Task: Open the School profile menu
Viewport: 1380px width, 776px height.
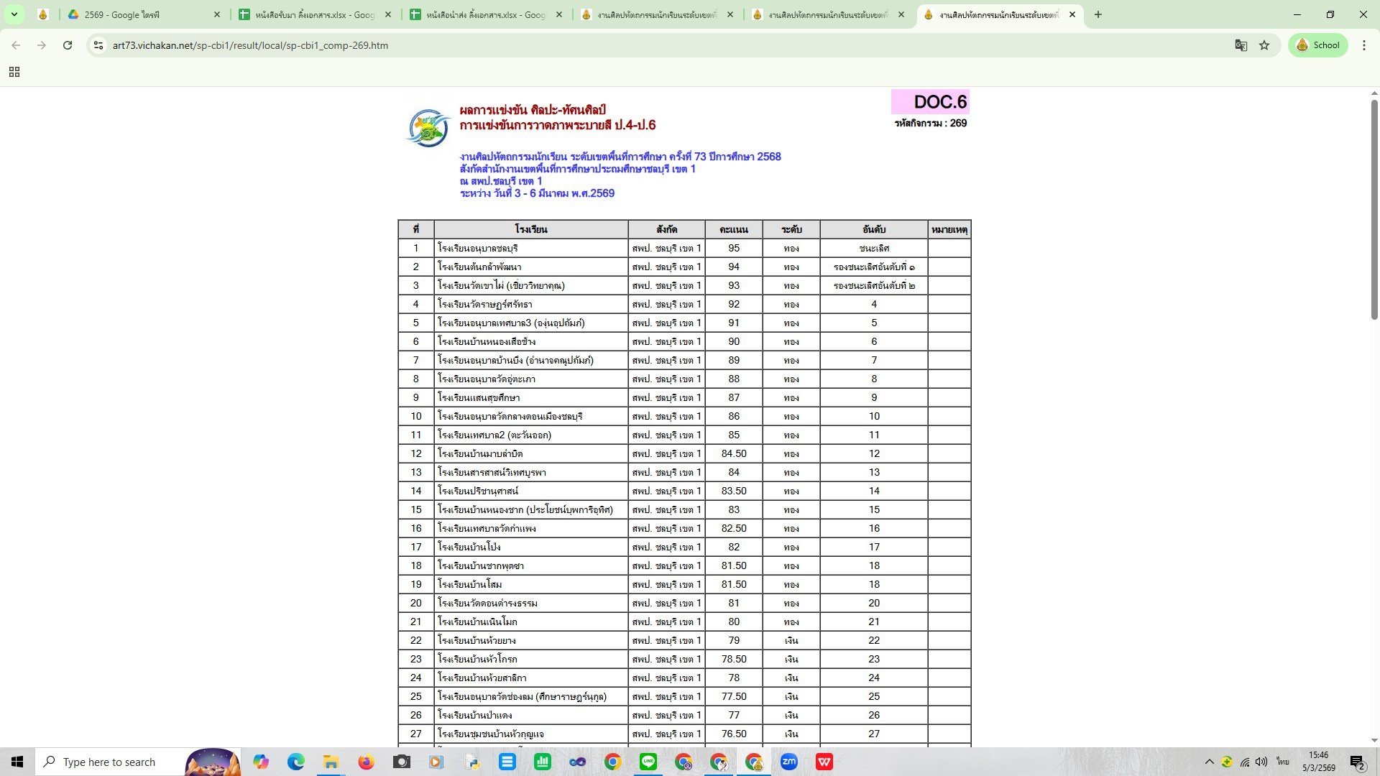Action: click(x=1318, y=45)
